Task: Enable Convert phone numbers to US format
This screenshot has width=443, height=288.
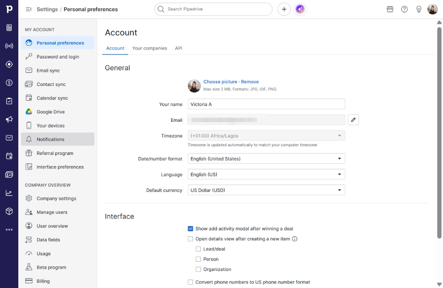Action: [191, 282]
